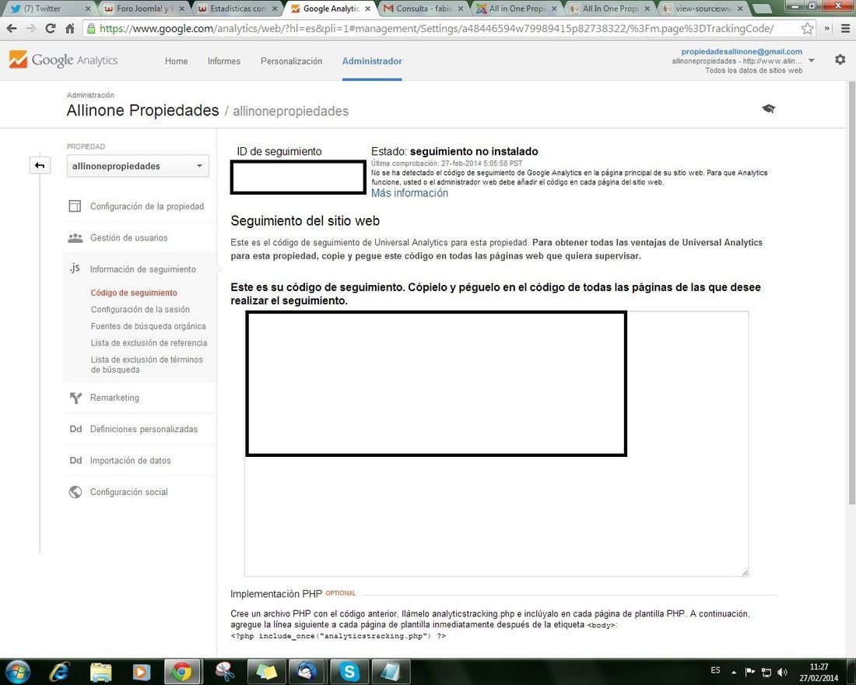Reload the page with the refresh icon
This screenshot has width=856, height=685.
(51, 28)
